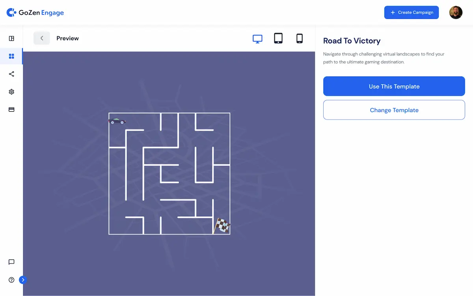
Task: Open the chat feedback icon
Action: point(11,262)
